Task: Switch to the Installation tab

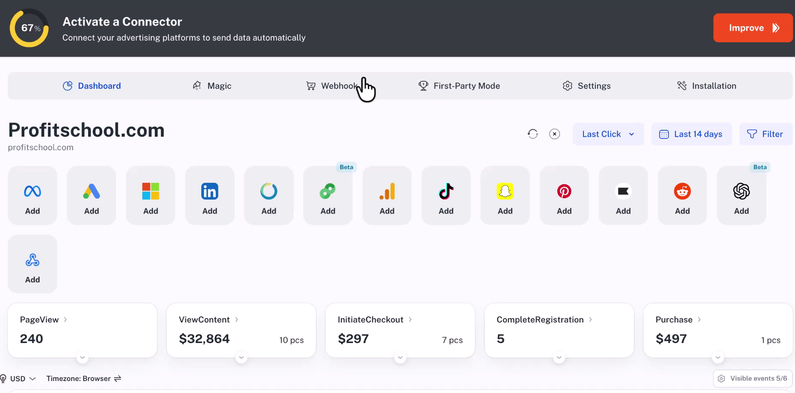Action: coord(707,86)
